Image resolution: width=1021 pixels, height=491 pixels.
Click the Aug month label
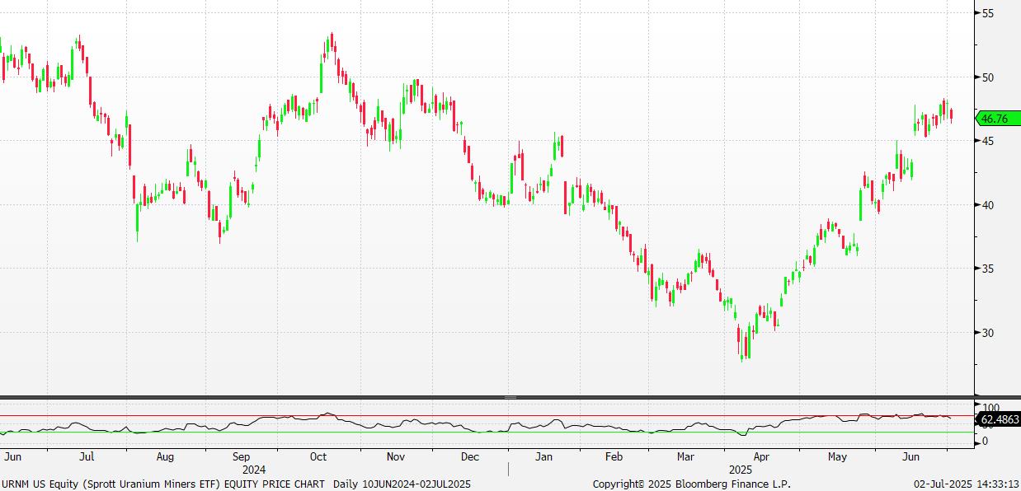tap(165, 456)
